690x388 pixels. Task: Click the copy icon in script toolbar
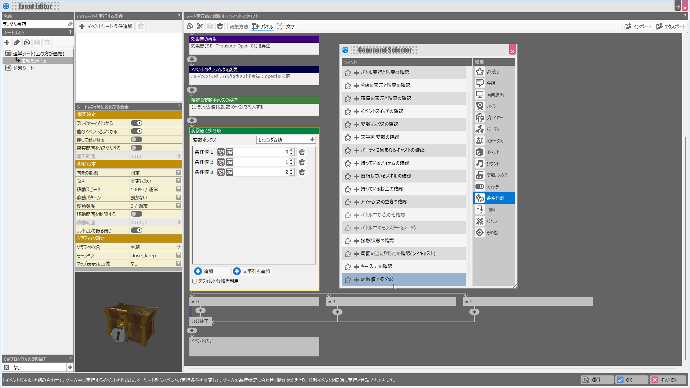(x=190, y=26)
